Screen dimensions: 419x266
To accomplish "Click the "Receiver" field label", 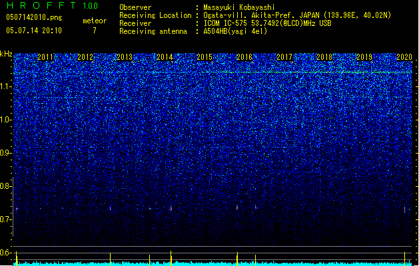I will pyautogui.click(x=135, y=23).
